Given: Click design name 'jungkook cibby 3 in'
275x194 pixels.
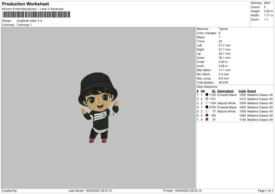Looking at the screenshot, I should coord(29,21).
